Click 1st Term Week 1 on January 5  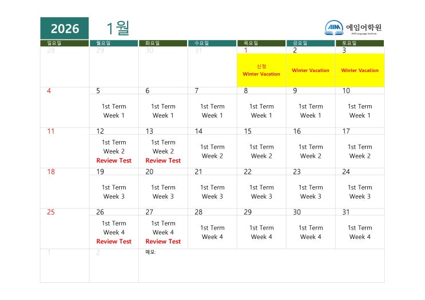[114, 111]
